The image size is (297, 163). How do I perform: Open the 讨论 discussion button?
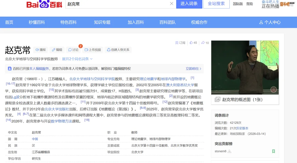point(73,50)
